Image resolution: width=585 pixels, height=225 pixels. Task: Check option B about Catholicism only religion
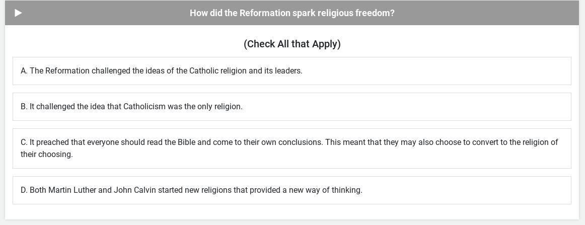292,107
